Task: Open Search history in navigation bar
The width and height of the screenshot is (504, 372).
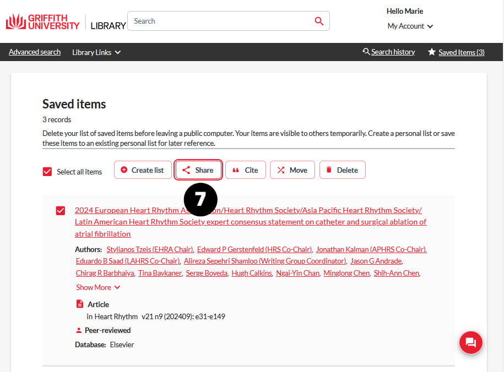Action: point(393,52)
